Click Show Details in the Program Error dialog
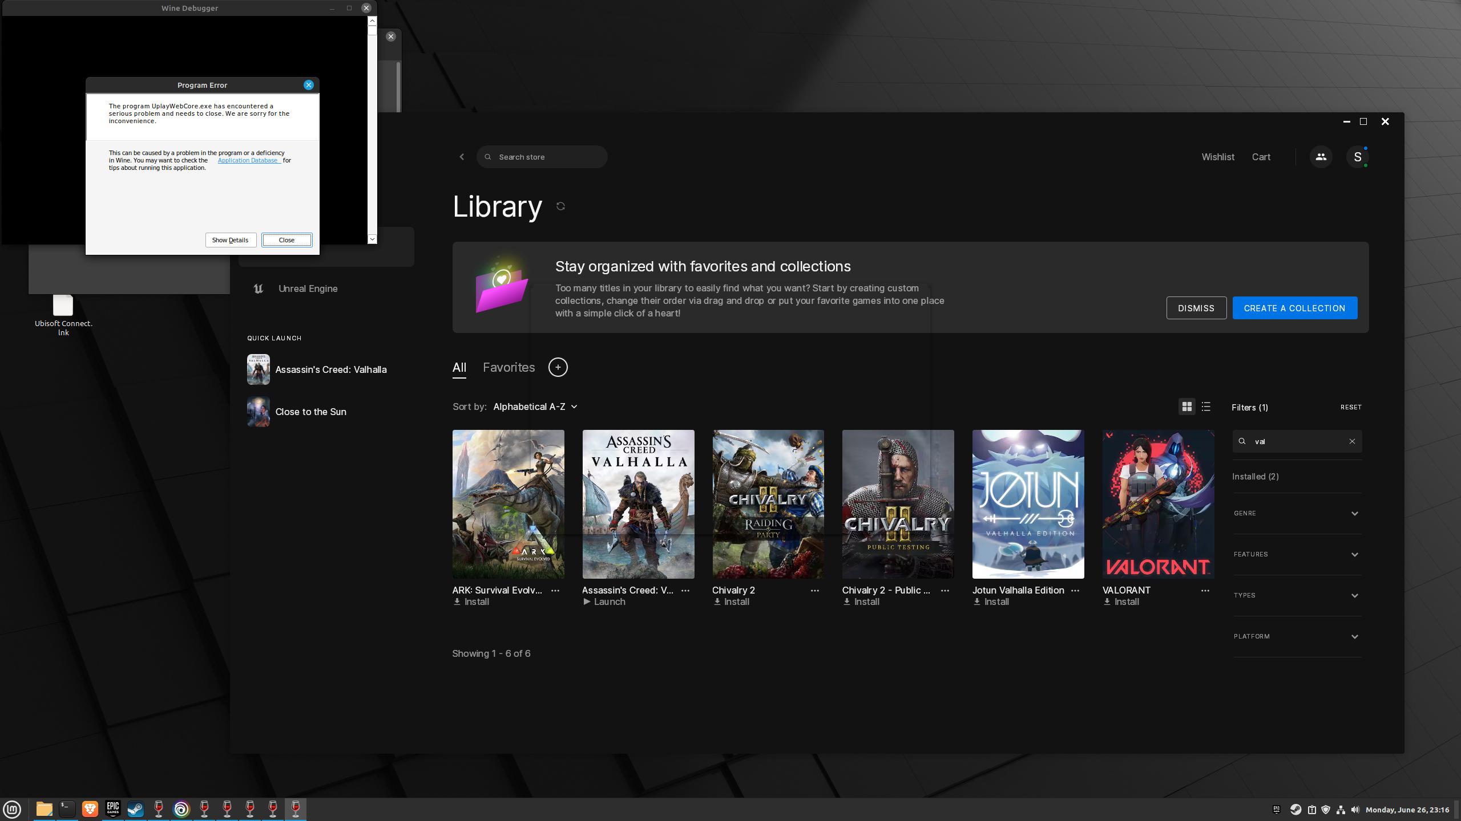The height and width of the screenshot is (821, 1461). click(230, 240)
